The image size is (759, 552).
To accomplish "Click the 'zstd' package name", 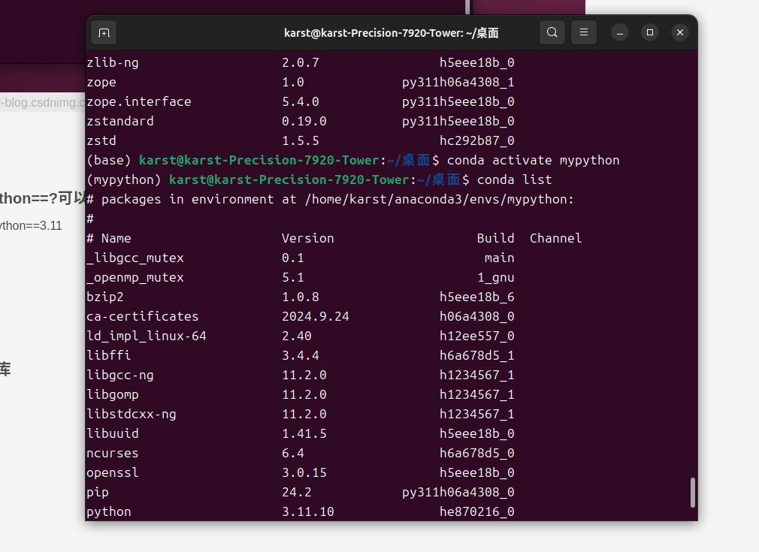I will pyautogui.click(x=101, y=140).
